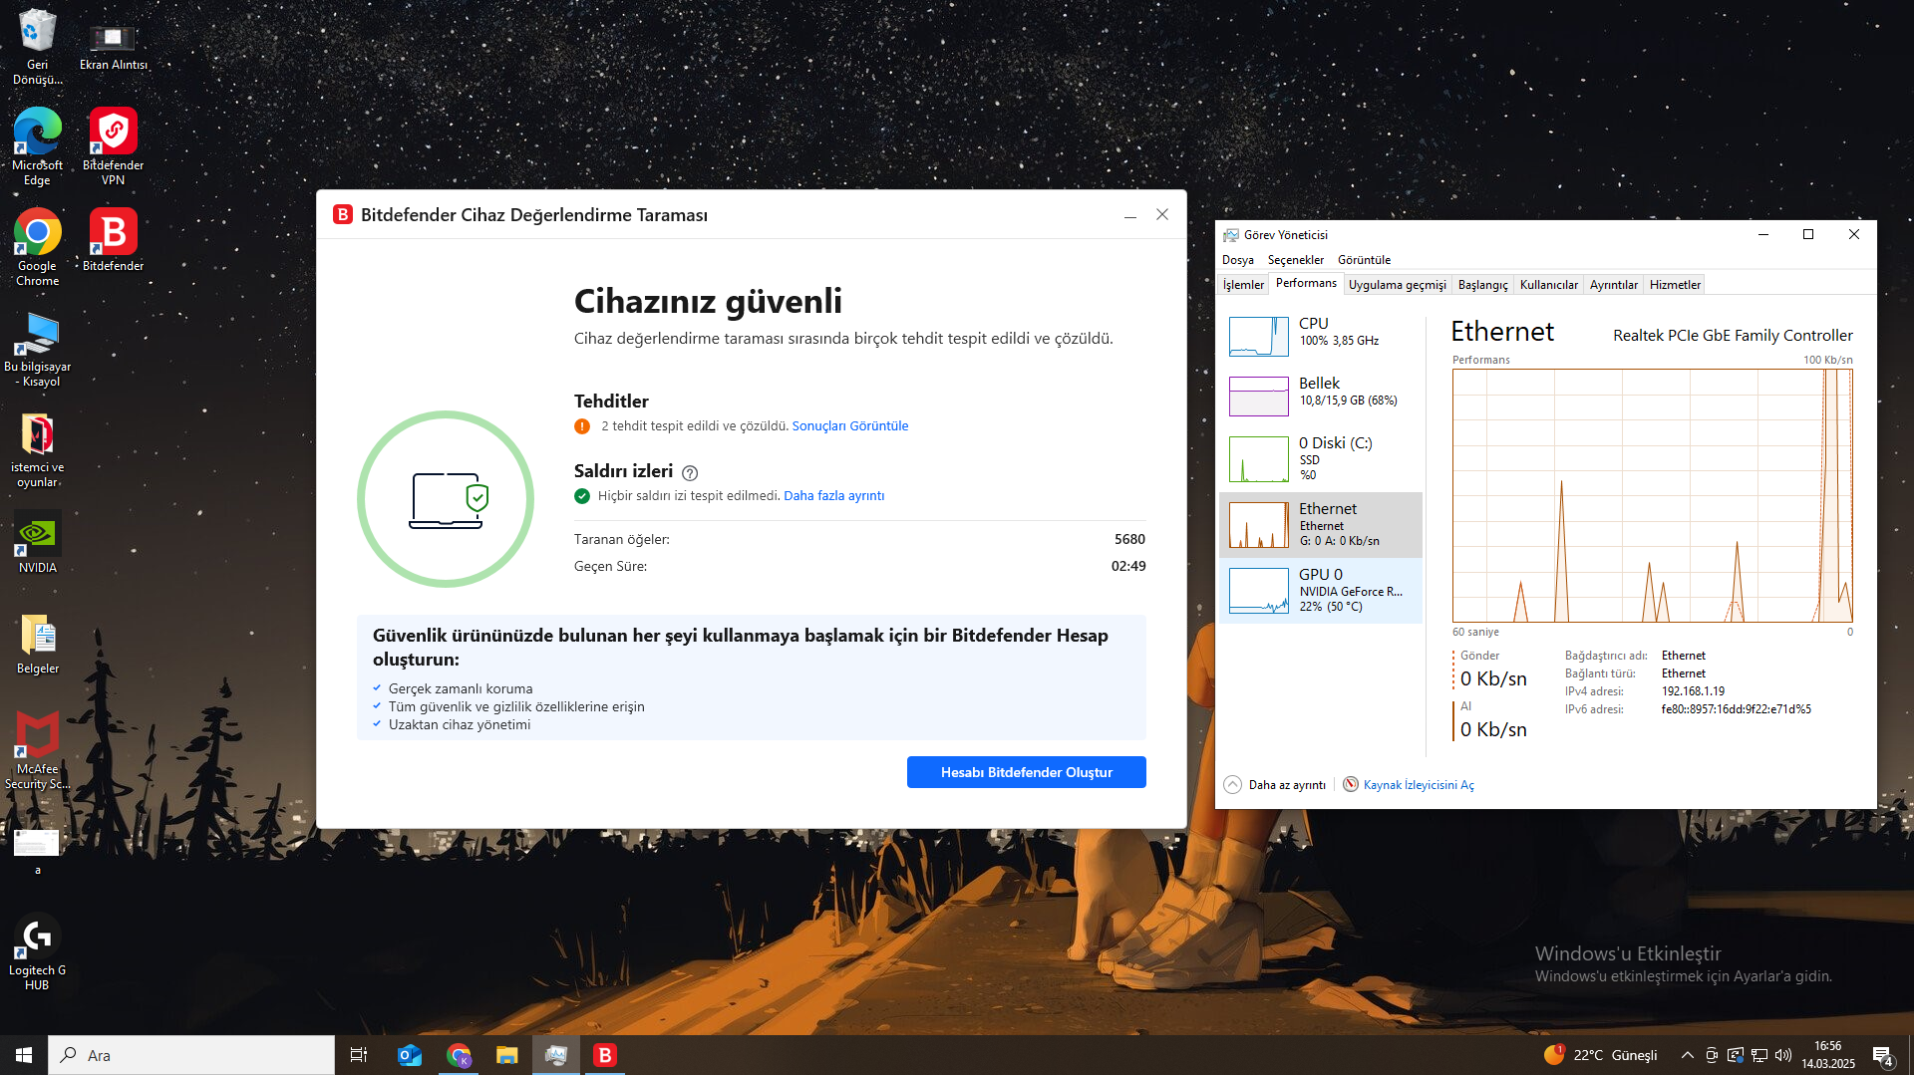Viewport: 1914px width, 1075px height.
Task: Open the network tray icon
Action: pyautogui.click(x=1759, y=1055)
